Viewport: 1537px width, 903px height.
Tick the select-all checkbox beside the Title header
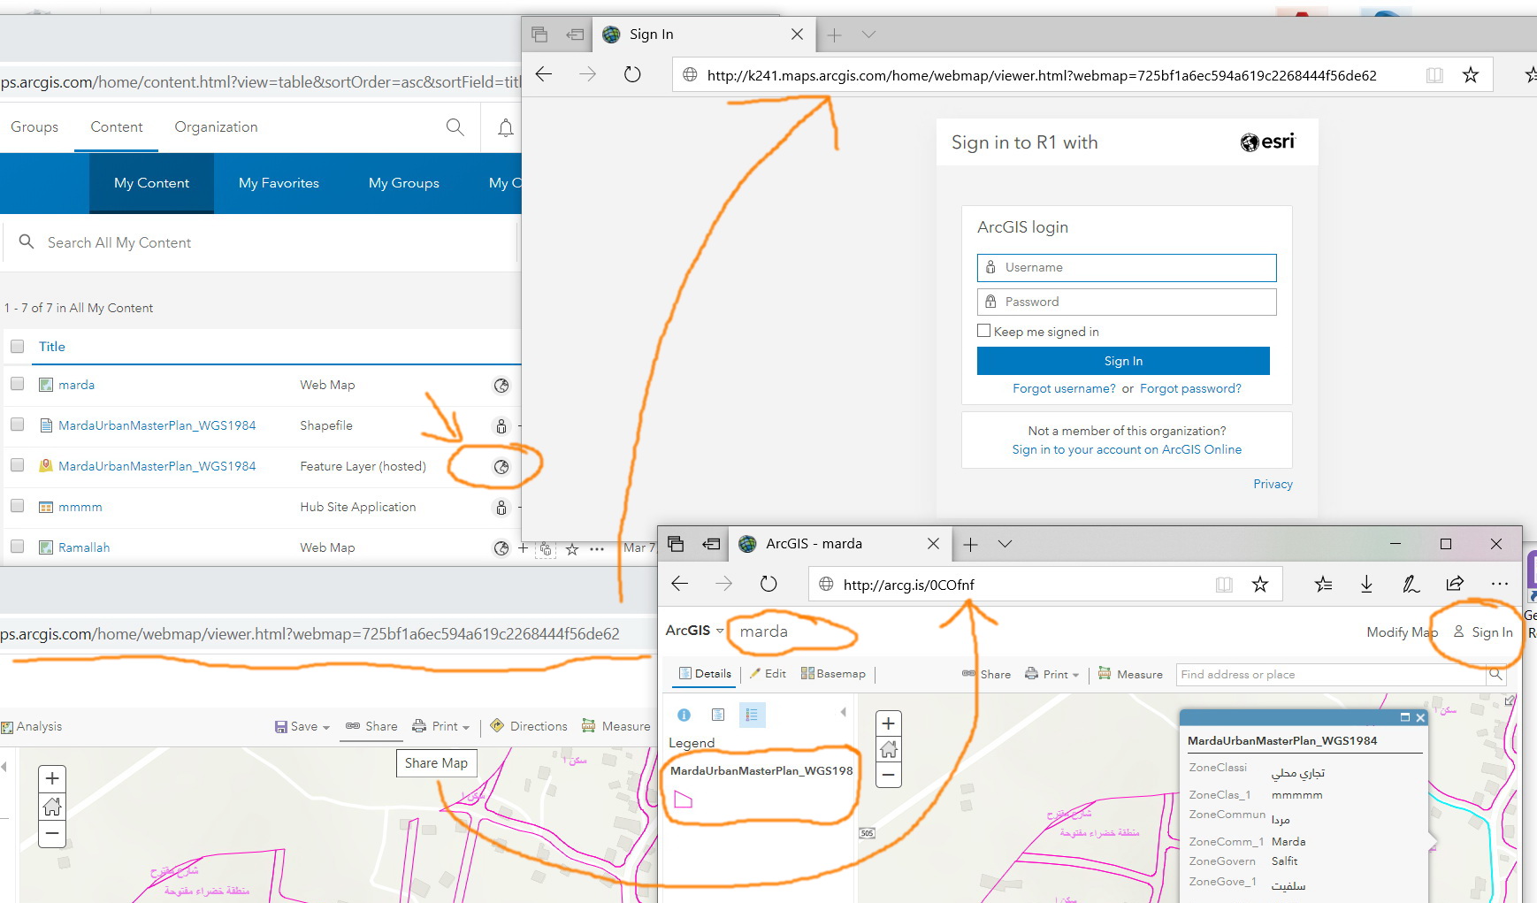[x=17, y=347]
